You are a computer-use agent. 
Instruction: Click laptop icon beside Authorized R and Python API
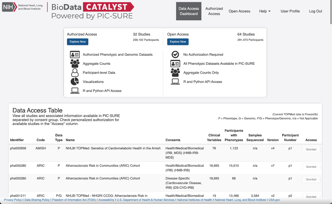(x=75, y=91)
